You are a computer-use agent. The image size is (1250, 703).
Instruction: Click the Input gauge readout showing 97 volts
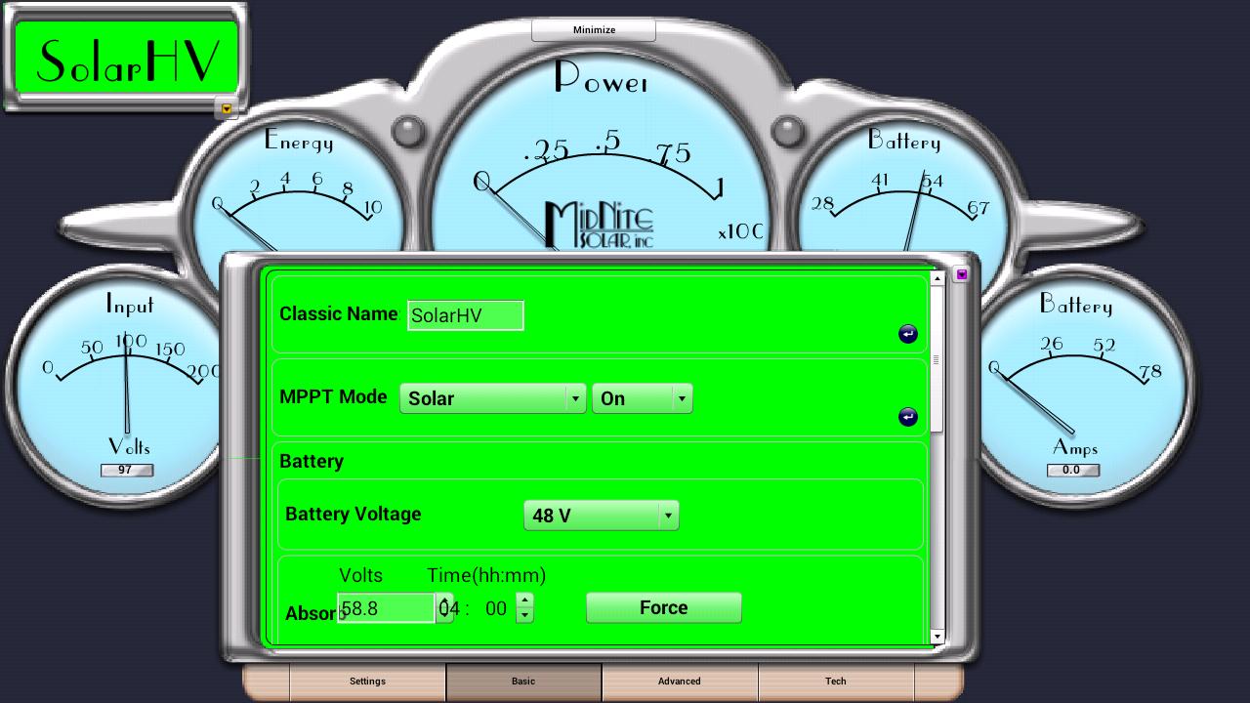point(127,470)
